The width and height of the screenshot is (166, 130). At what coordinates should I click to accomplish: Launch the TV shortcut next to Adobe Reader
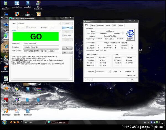coord(17,101)
